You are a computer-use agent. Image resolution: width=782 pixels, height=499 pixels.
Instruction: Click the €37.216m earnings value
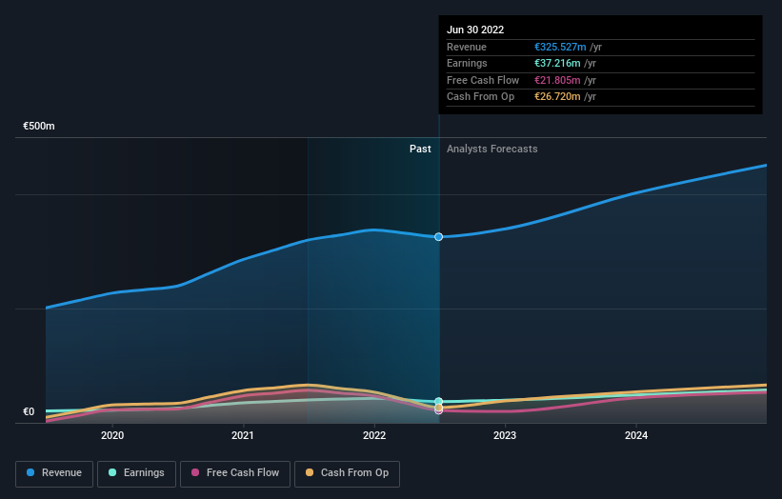click(557, 63)
